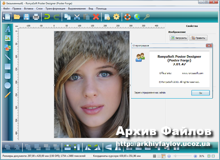Close the О программе dialog
220x160 pixels.
click(209, 46)
